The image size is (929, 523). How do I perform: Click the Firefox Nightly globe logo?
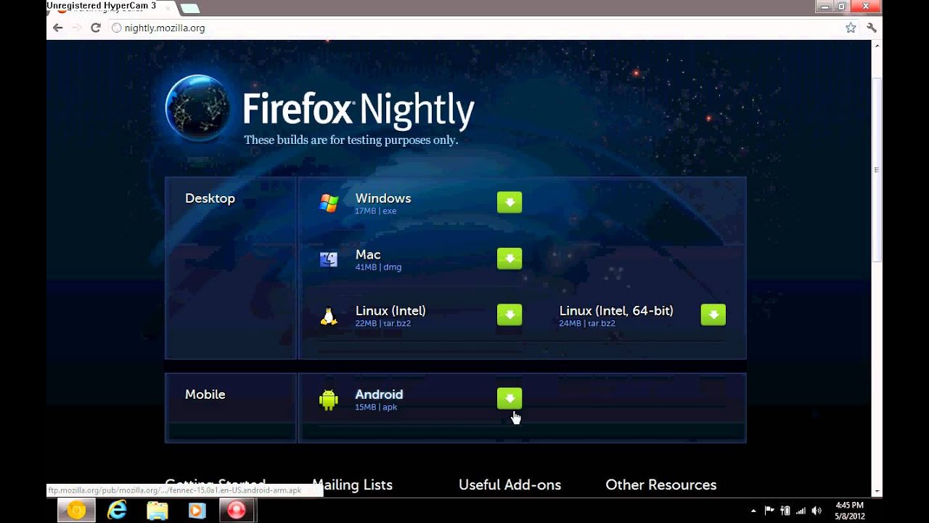tap(197, 108)
